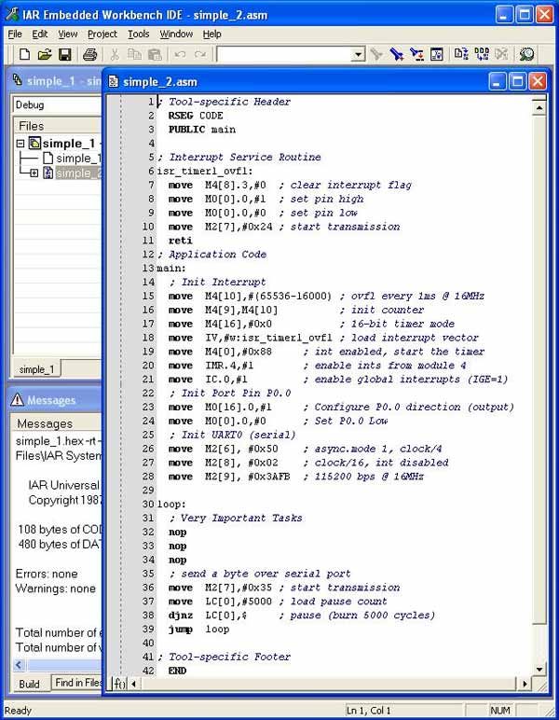
Task: Click the Make build toolbar icon
Action: click(x=482, y=54)
